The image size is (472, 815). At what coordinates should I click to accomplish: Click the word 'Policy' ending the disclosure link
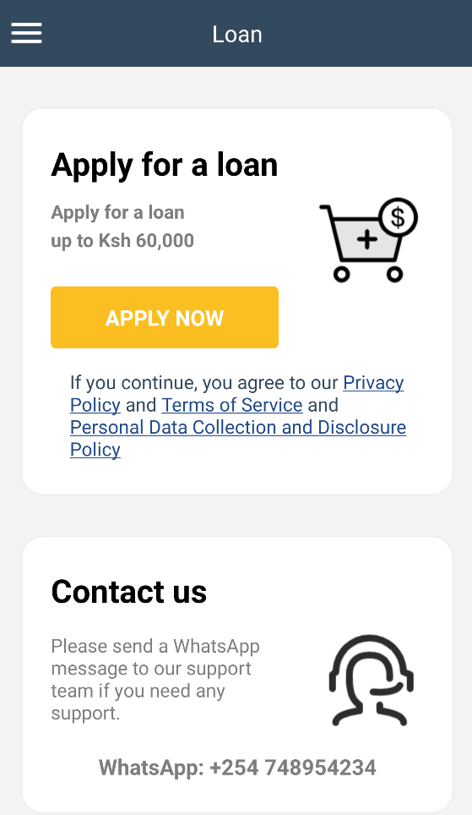tap(95, 450)
